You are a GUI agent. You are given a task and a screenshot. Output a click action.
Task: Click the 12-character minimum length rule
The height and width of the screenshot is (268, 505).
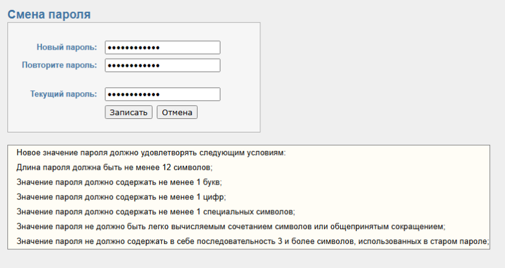(x=115, y=168)
